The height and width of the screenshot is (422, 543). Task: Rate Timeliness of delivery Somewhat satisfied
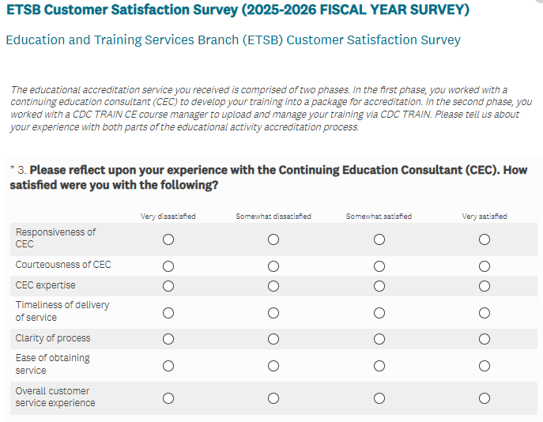point(379,312)
